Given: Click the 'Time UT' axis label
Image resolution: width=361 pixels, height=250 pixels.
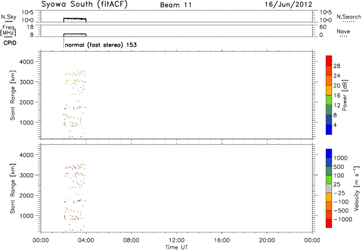Looking at the screenshot, I should (176, 247).
